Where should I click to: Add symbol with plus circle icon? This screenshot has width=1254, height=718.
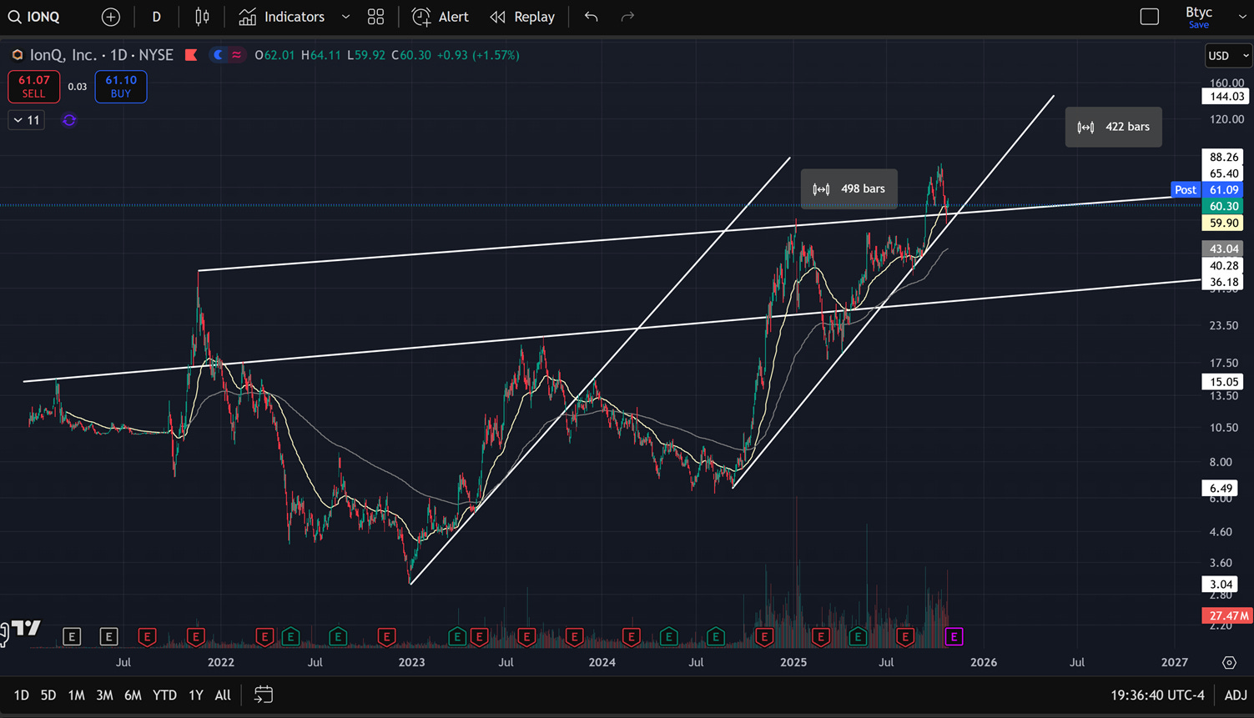pos(111,17)
